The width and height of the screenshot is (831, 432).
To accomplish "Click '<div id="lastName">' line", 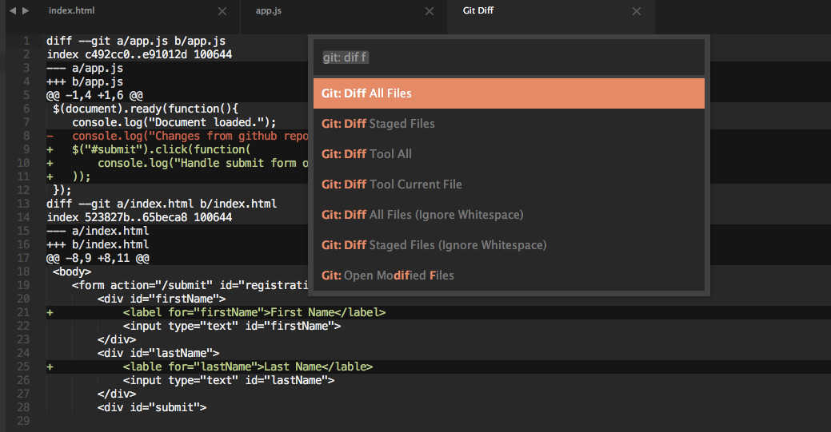I will (x=158, y=353).
